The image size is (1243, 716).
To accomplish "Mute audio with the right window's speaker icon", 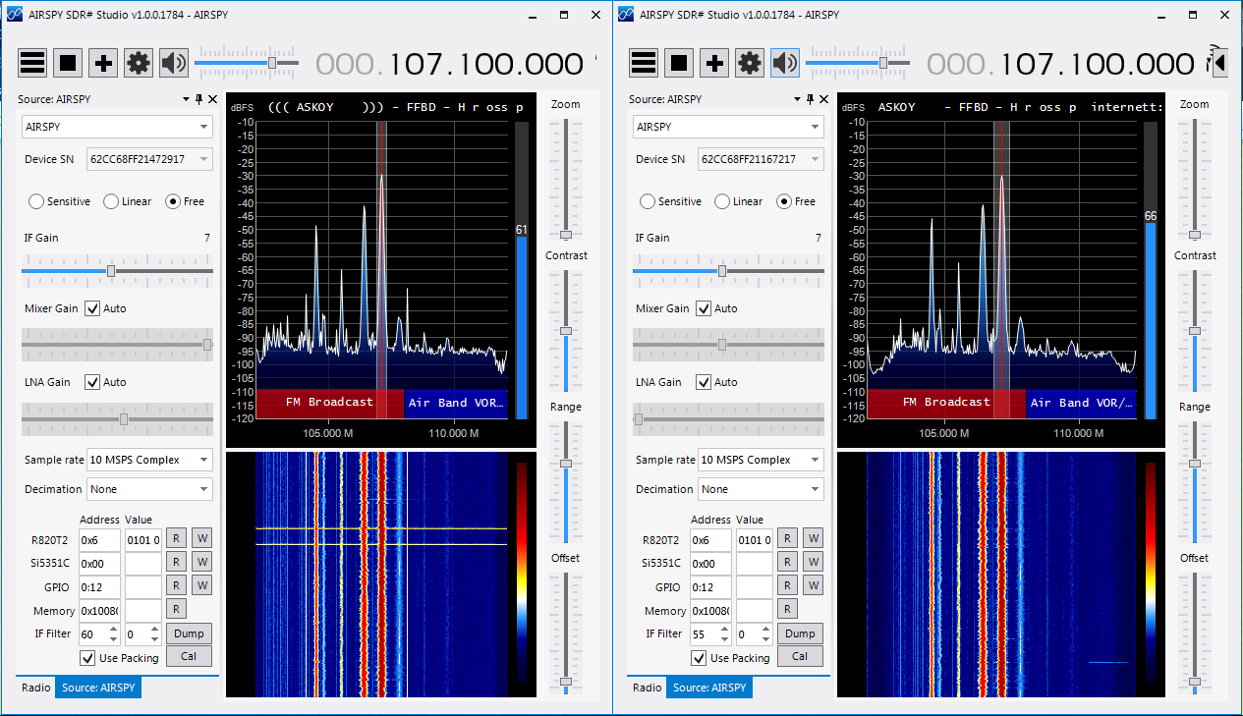I will 785,64.
